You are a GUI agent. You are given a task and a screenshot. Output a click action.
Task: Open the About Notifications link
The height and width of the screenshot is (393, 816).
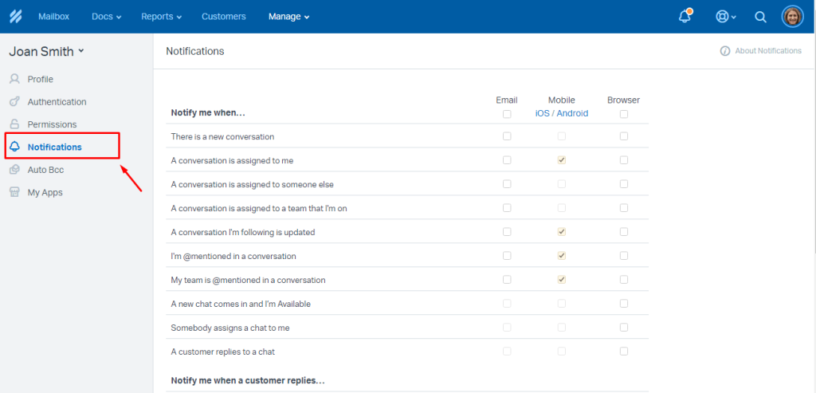pos(768,51)
